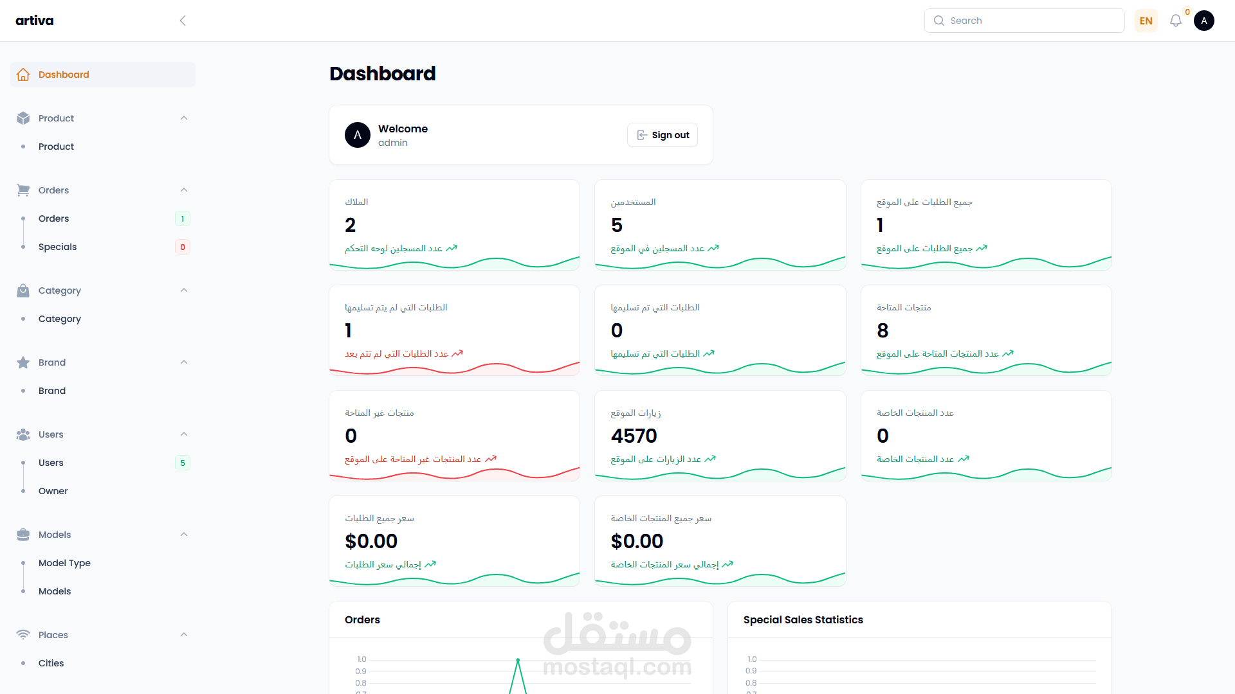Viewport: 1235px width, 694px height.
Task: Click the site visits 4570 stat card
Action: 720,435
